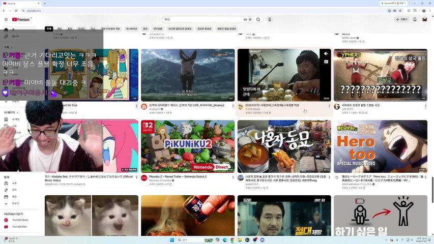Image resolution: width=434 pixels, height=244 pixels.
Task: Open the Aiobahn feat. ナナヲアカリ mix title
Action: coord(89,178)
